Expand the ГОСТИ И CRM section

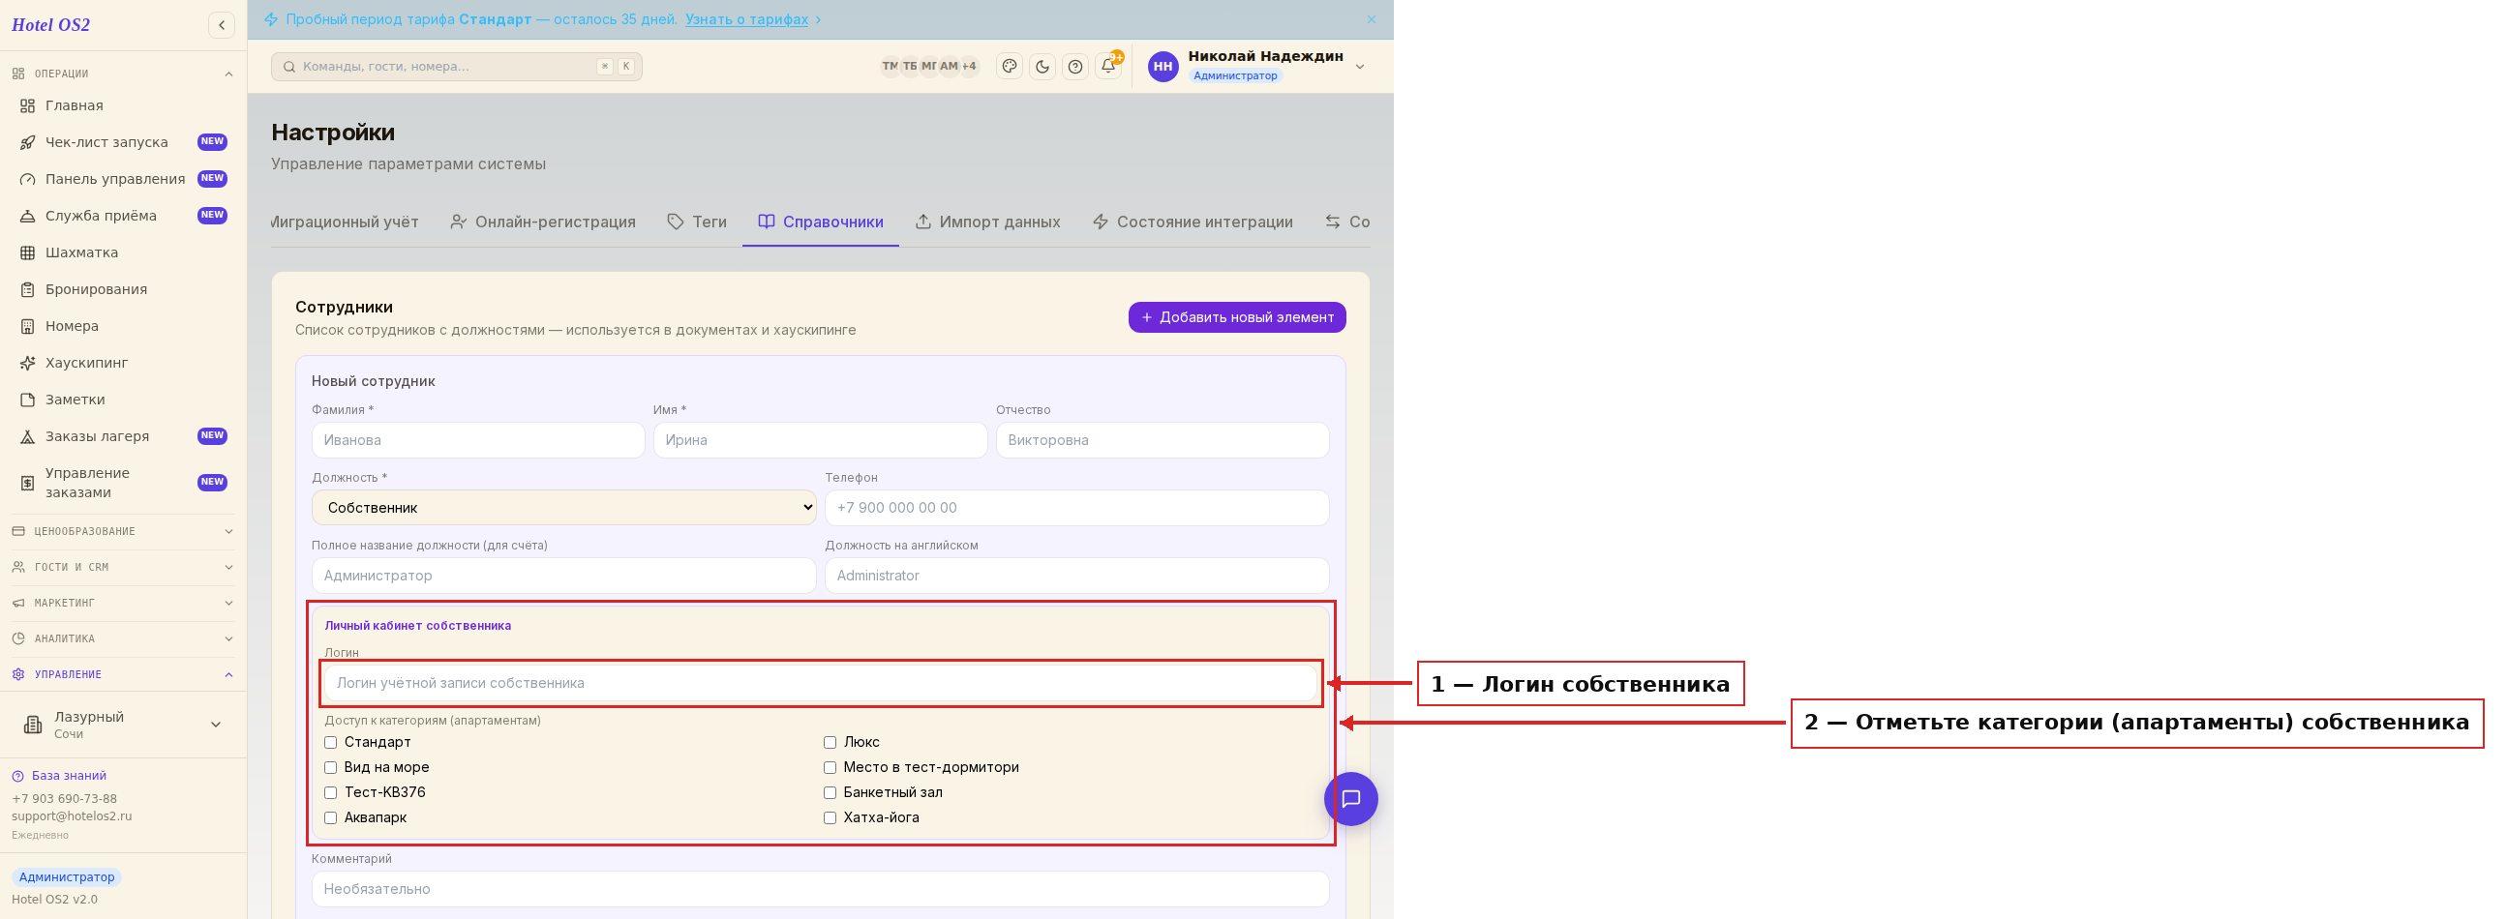[x=123, y=567]
